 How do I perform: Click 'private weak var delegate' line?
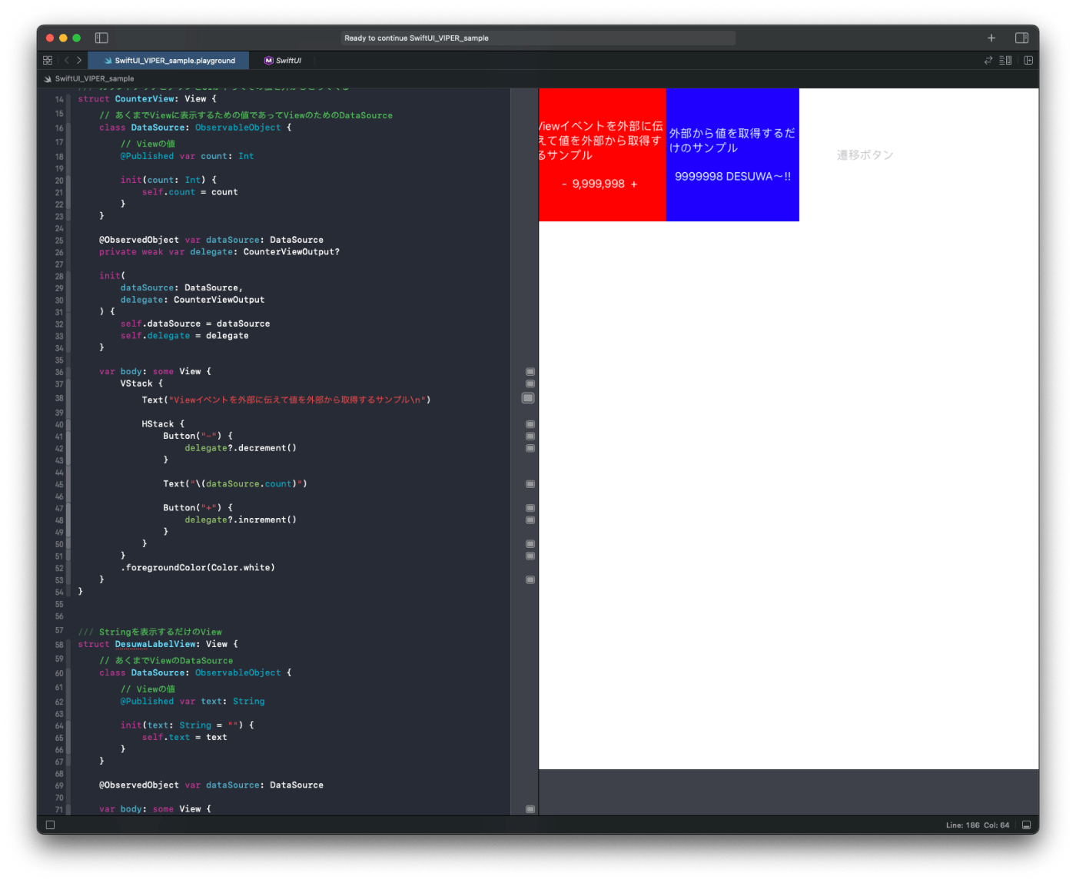coord(219,252)
